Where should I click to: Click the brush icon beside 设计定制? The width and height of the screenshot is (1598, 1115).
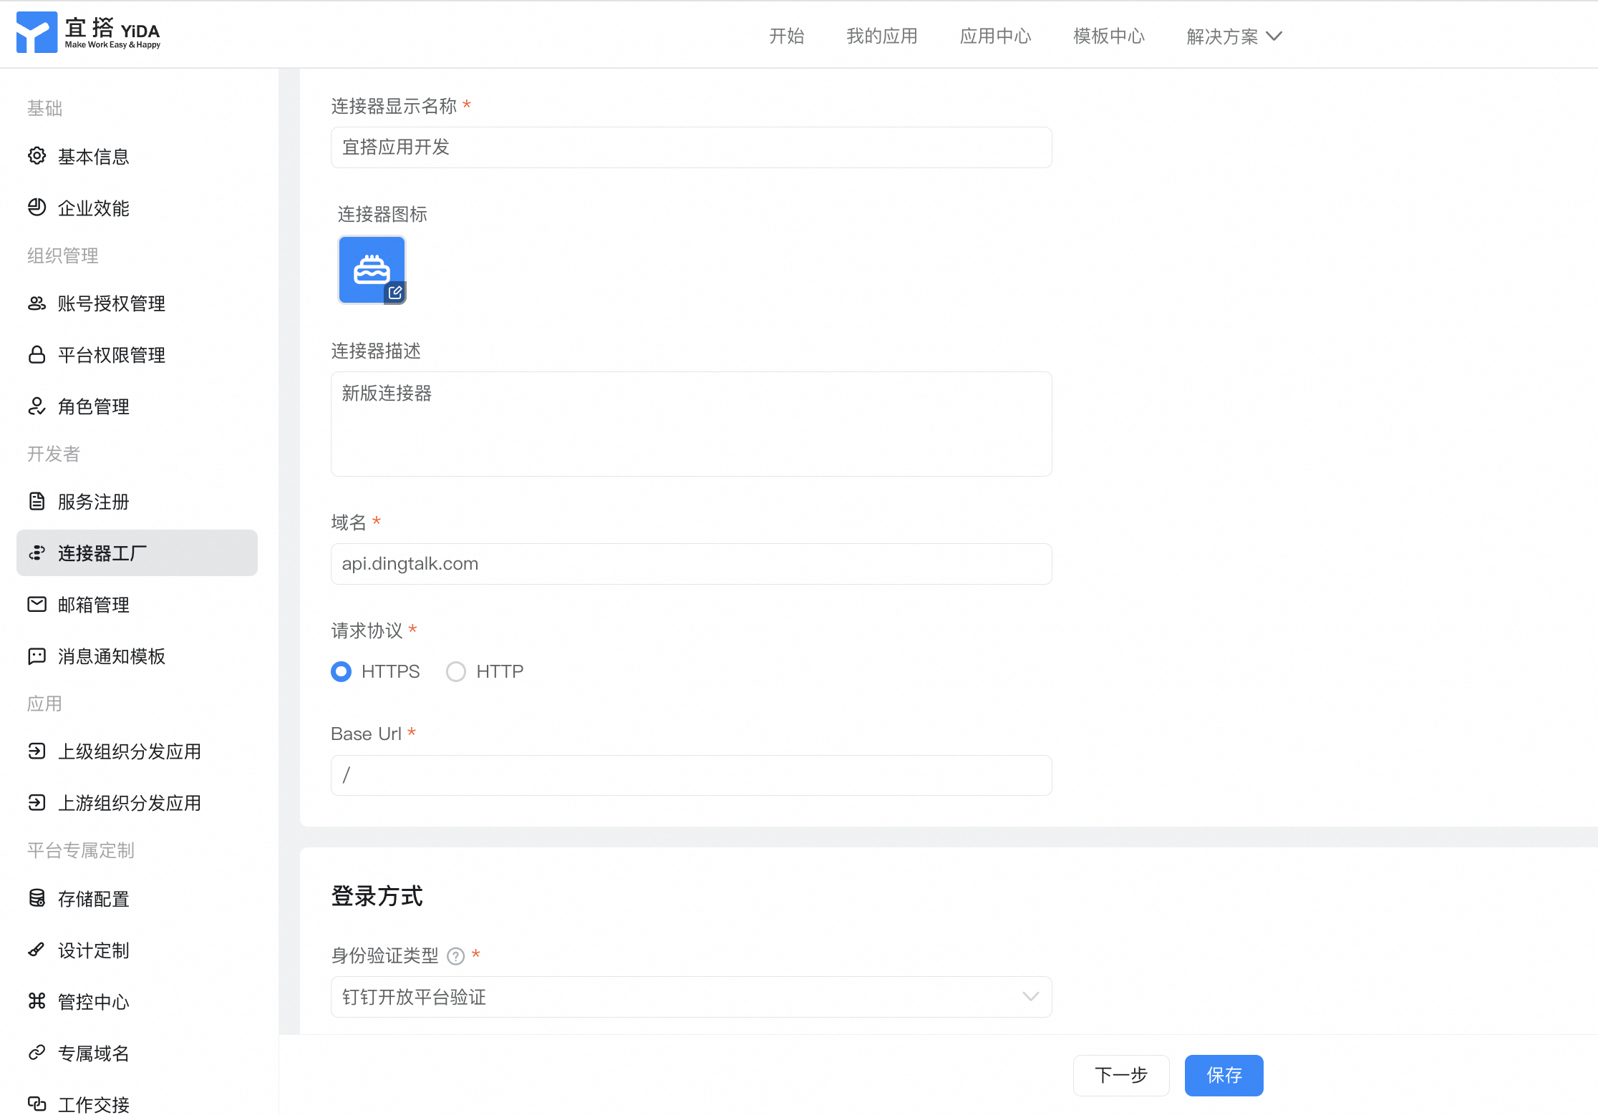[37, 950]
